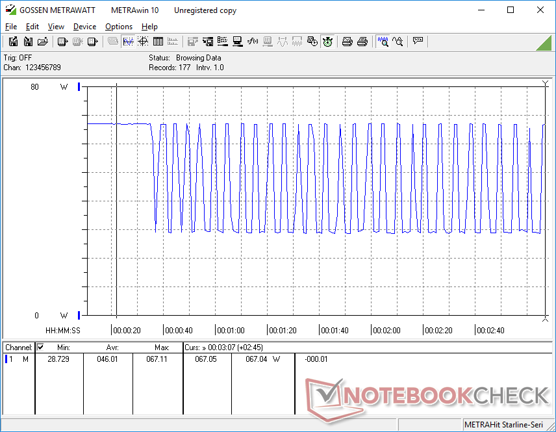The image size is (556, 432).
Task: Toggle the waveform zoom magnifier
Action: (383, 42)
